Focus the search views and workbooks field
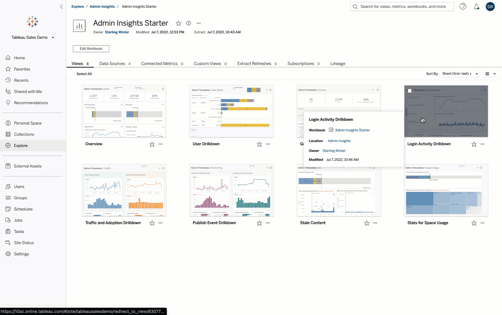502x315 pixels. click(402, 6)
